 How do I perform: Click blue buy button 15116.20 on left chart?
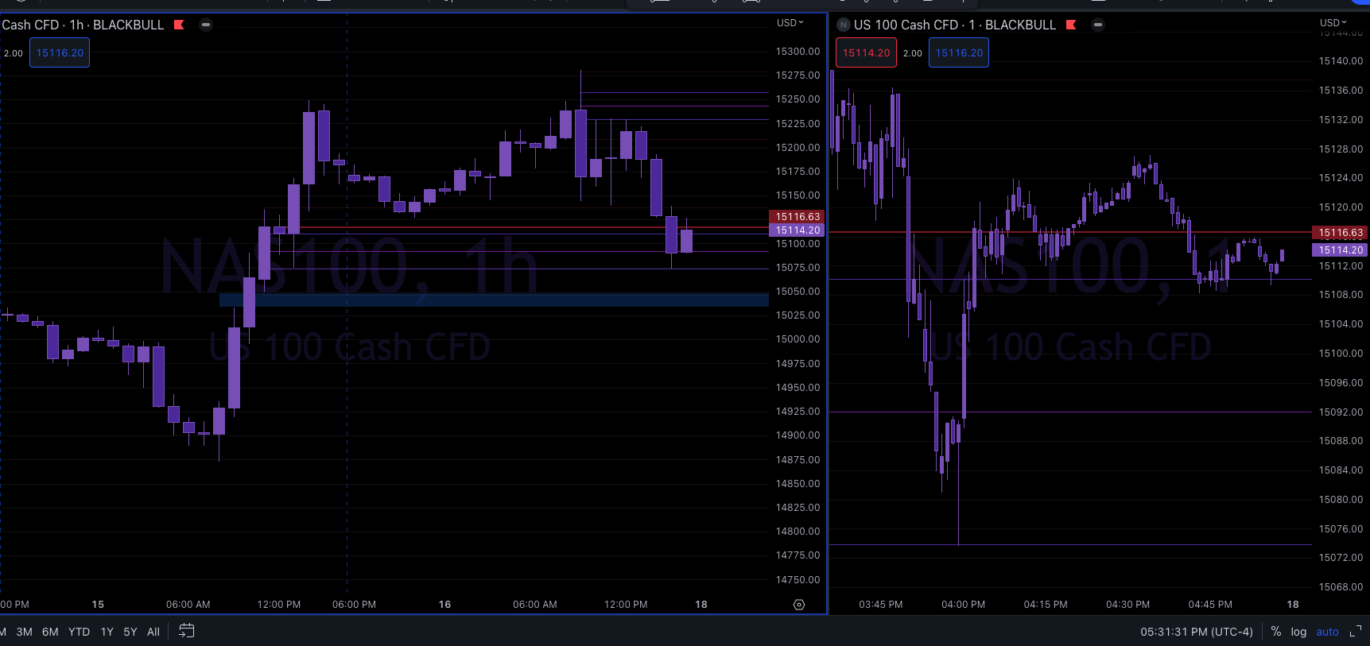[x=60, y=53]
